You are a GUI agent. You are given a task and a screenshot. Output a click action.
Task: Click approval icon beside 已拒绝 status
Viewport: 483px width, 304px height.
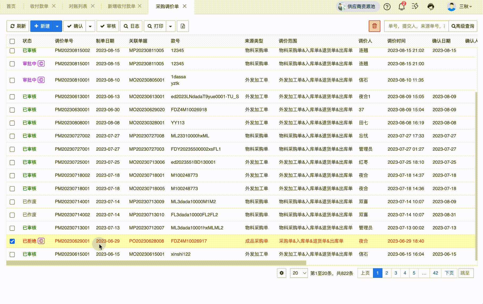coord(41,241)
